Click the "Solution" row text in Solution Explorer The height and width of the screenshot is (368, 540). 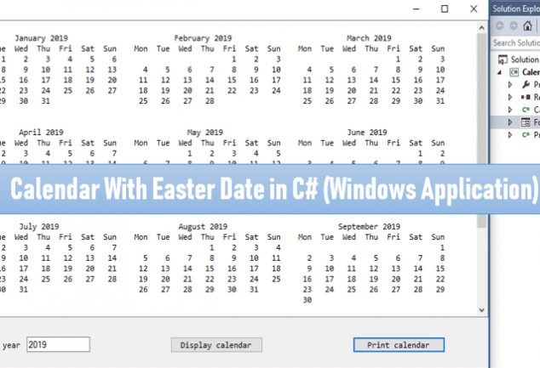(x=525, y=59)
